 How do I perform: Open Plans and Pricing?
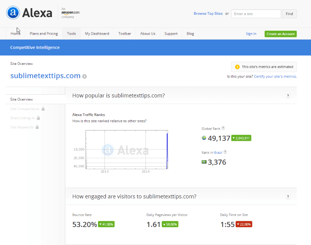pyautogui.click(x=44, y=34)
